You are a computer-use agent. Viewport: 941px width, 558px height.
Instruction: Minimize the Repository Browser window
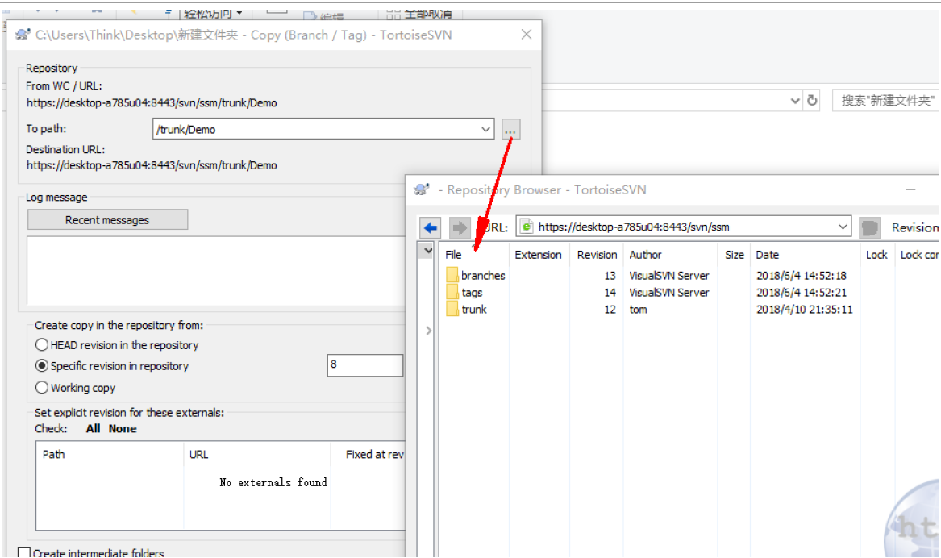(910, 189)
